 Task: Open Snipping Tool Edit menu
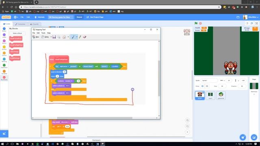pyautogui.click(x=38, y=33)
